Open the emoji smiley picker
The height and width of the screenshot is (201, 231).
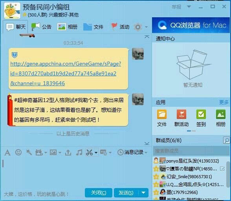point(18,152)
